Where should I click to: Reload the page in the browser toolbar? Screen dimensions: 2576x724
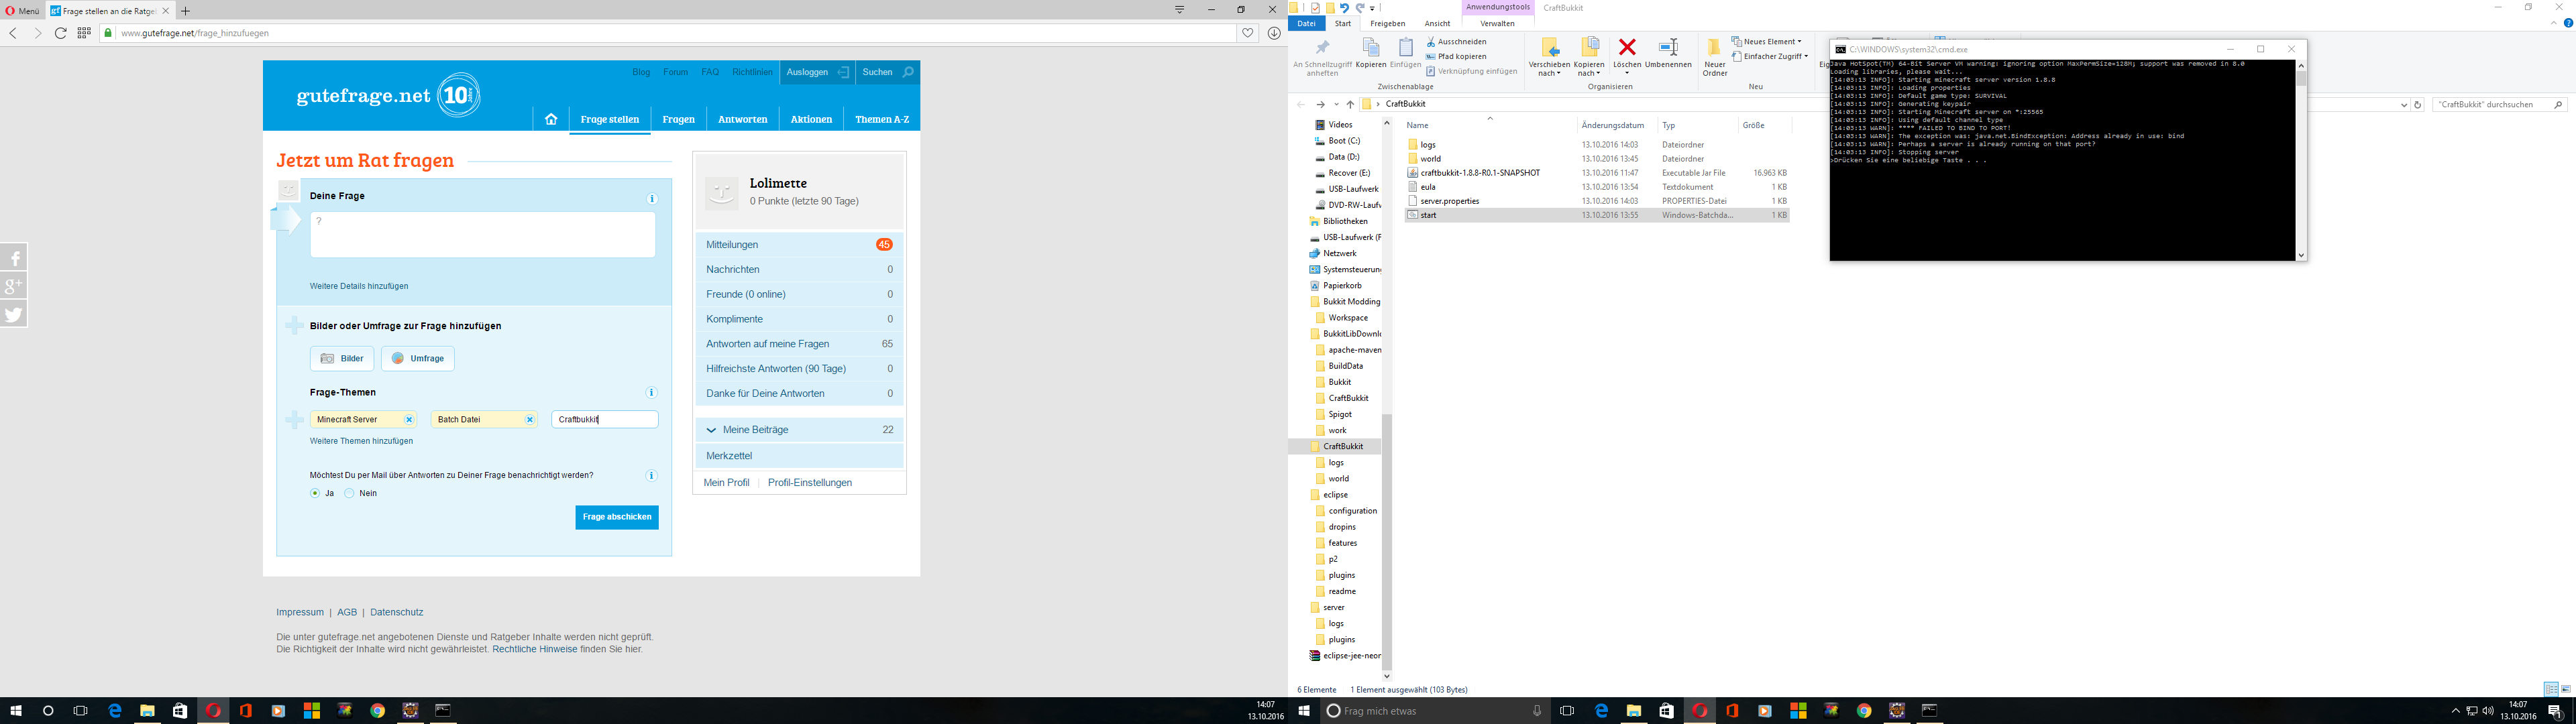coord(61,33)
